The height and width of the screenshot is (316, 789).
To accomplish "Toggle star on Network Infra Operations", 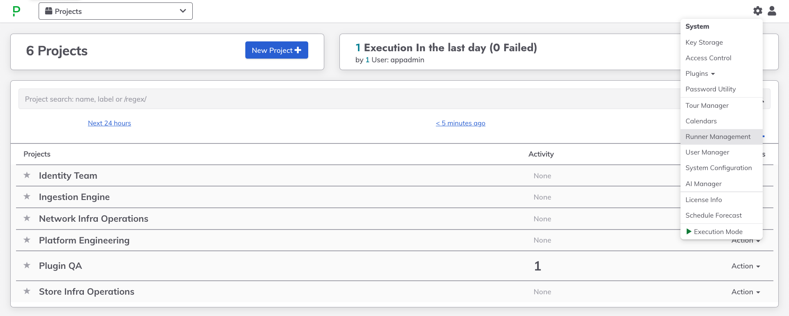I will 27,218.
